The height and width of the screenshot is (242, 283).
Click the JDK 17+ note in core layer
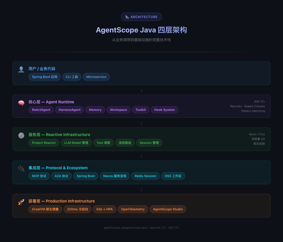pyautogui.click(x=259, y=102)
